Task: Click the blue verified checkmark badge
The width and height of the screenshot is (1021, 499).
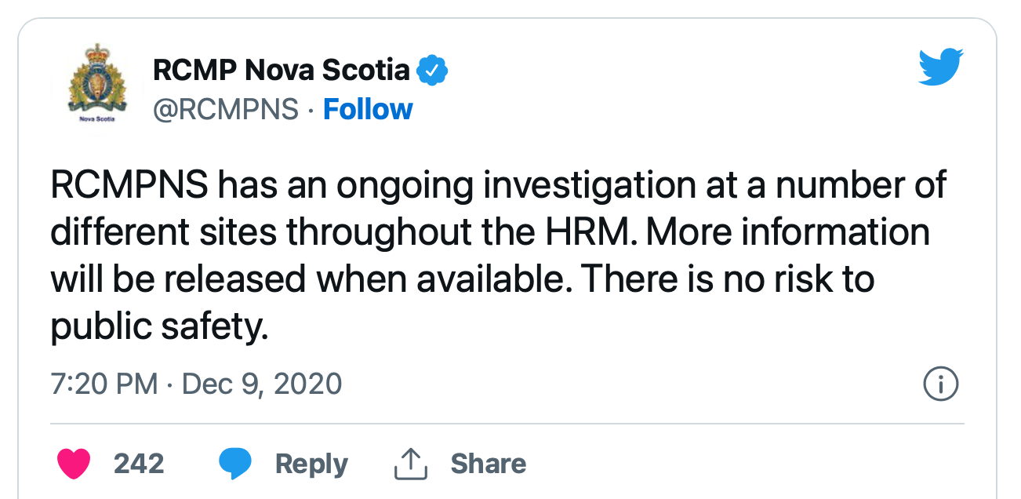Action: (x=431, y=71)
